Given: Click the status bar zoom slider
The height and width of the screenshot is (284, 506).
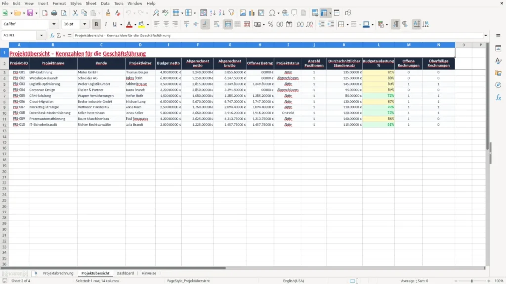Looking at the screenshot, I should click(472, 281).
